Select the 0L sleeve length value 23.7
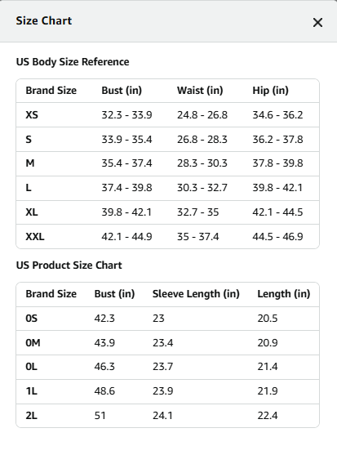 [163, 367]
